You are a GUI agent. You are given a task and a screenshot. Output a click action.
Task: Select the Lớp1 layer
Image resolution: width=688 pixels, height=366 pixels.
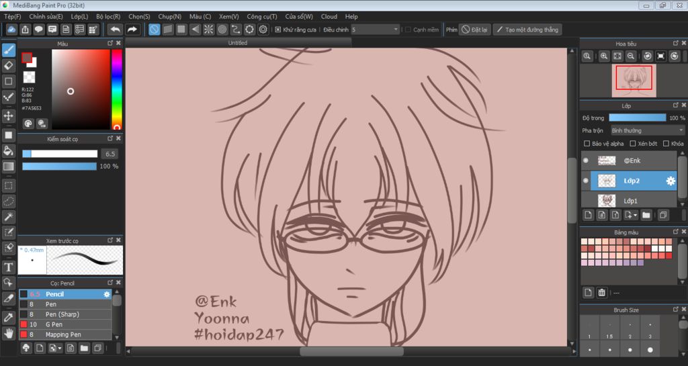[629, 201]
